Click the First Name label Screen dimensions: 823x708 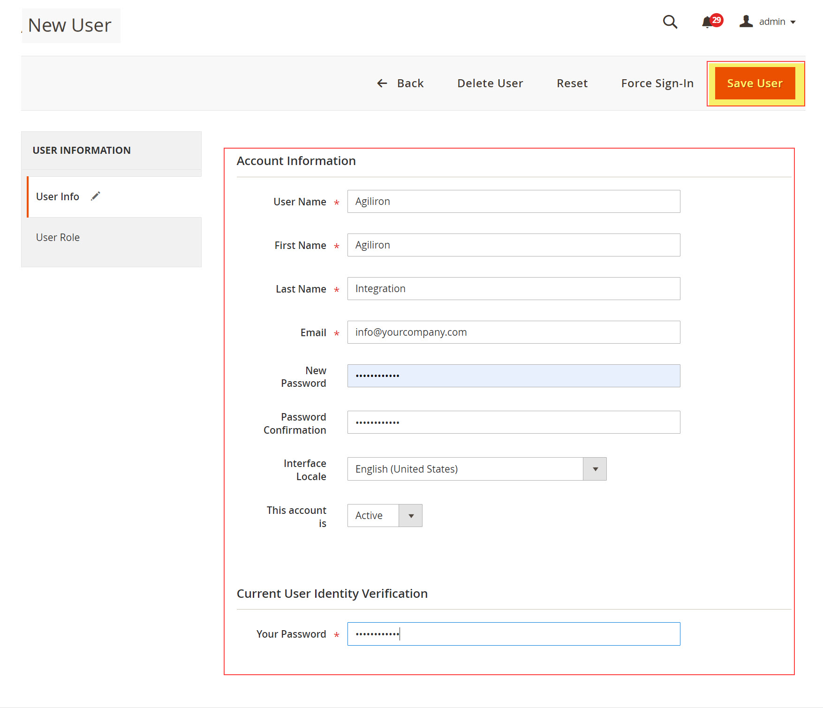tap(300, 245)
